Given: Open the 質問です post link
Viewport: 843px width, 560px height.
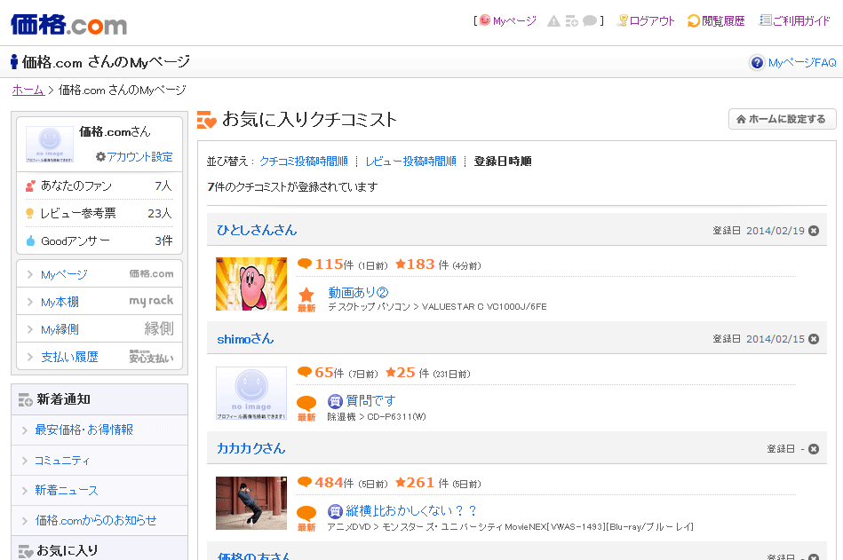Looking at the screenshot, I should [370, 400].
